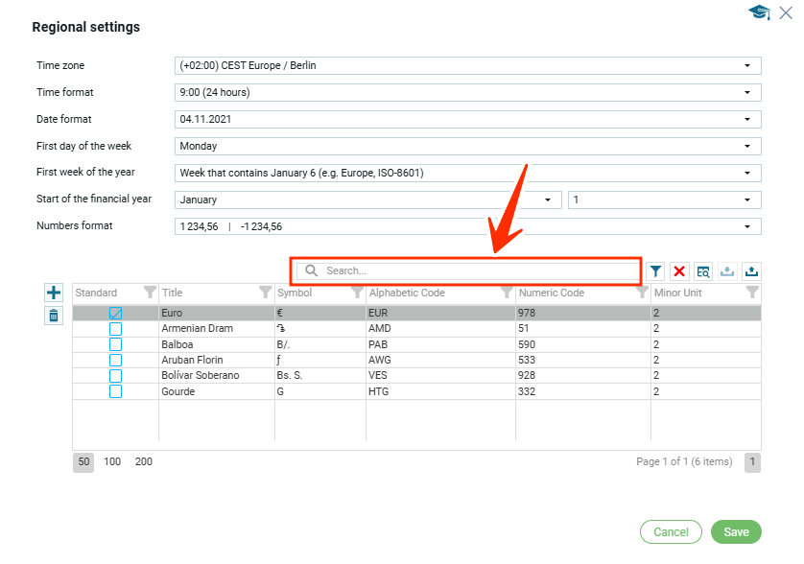The height and width of the screenshot is (564, 804).
Task: Click the Title column filter icon
Action: tap(266, 293)
